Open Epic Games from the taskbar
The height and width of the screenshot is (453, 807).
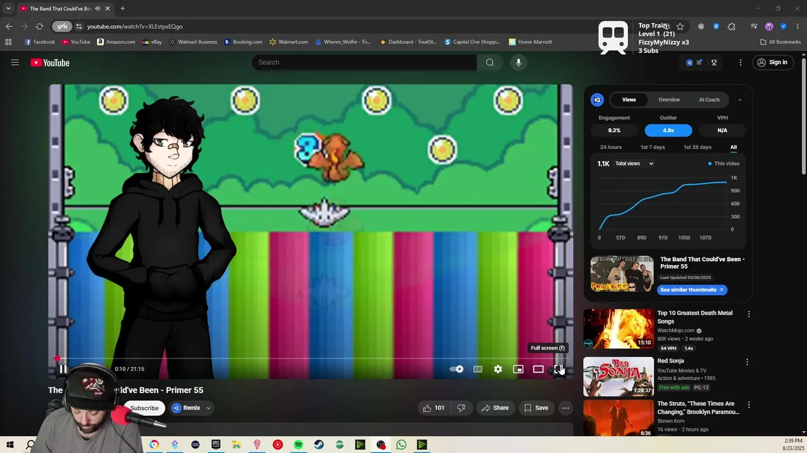coord(216,445)
